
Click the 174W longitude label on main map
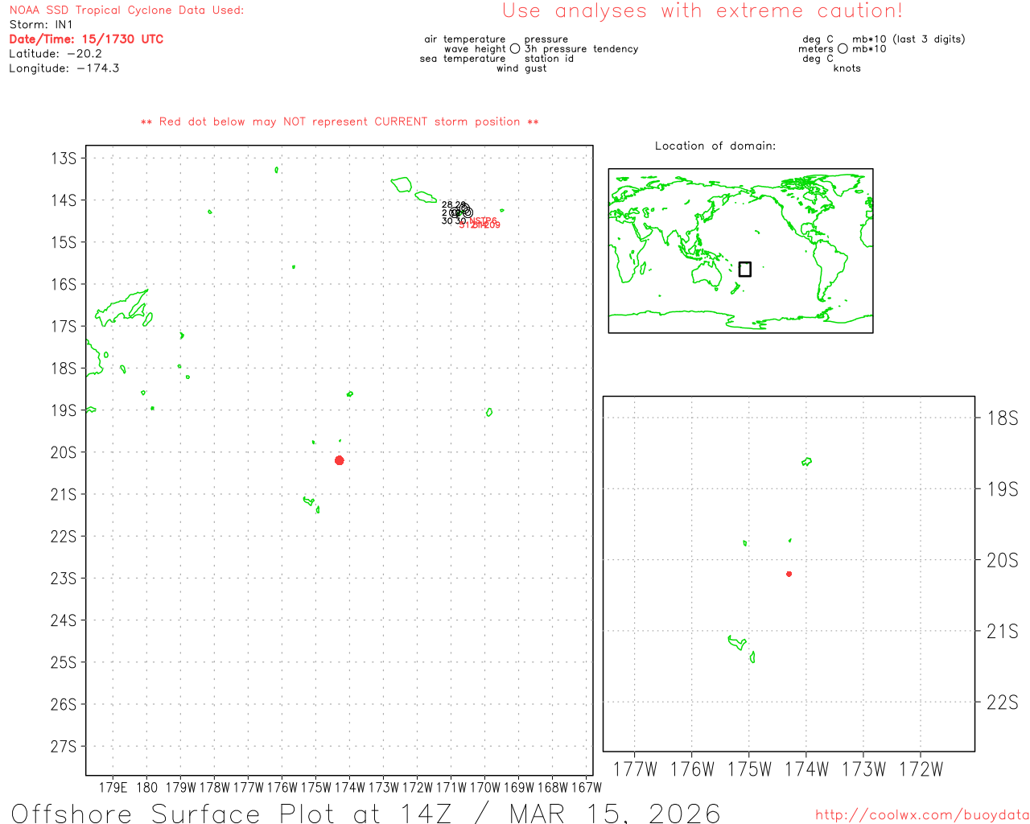[349, 787]
